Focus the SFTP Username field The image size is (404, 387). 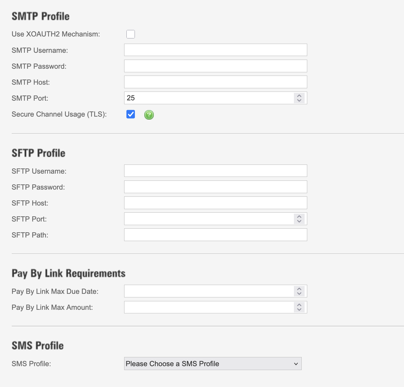click(x=215, y=171)
